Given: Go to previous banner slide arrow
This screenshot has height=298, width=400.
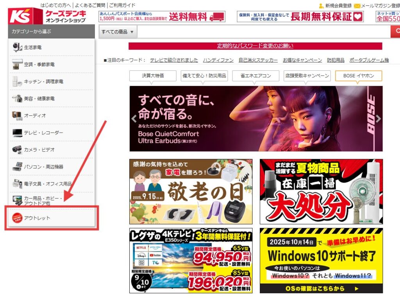Looking at the screenshot, I should (134, 118).
